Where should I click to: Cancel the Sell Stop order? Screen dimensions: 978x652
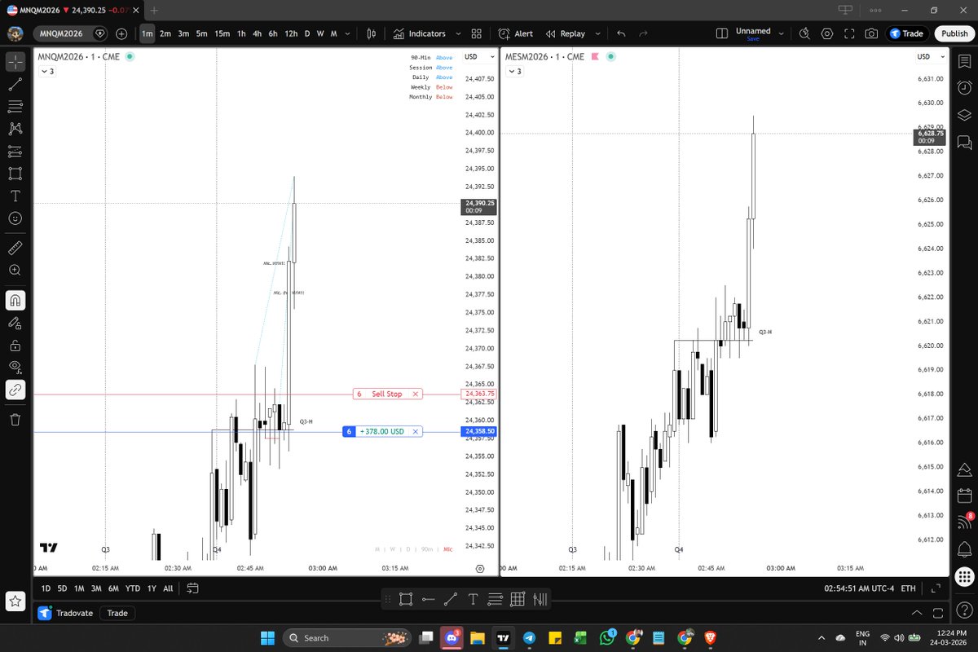coord(416,394)
